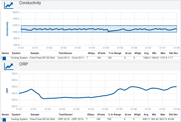Click the Max header in Conductivity table

coord(163,53)
